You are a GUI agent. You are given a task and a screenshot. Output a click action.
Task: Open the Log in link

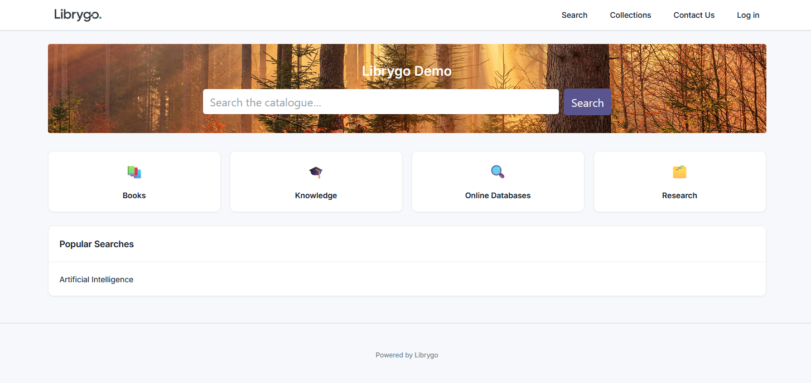coord(748,15)
